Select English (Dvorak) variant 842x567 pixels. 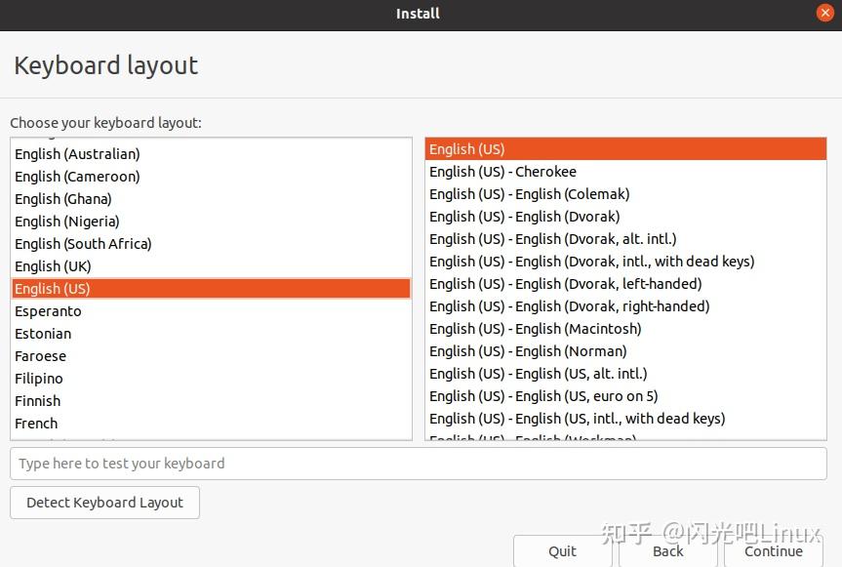click(524, 217)
